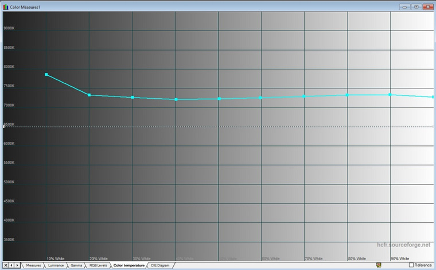This screenshot has height=270, width=436.
Task: Click the left arrow tab navigation button
Action: coord(11,265)
